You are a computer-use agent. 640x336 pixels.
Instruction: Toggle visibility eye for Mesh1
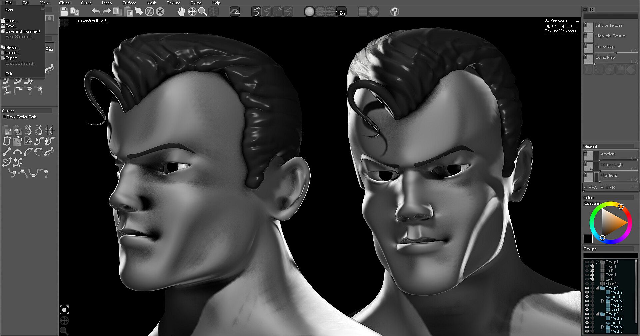coord(587,284)
